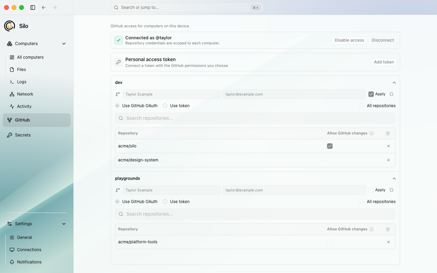Enable All repositories for dev
This screenshot has width=437, height=273.
click(x=362, y=106)
